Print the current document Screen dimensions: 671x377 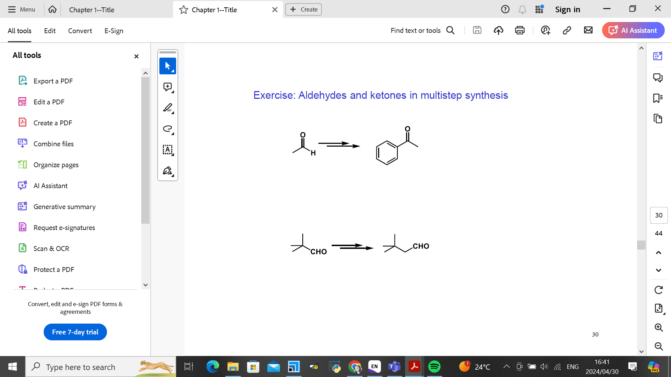click(x=520, y=30)
